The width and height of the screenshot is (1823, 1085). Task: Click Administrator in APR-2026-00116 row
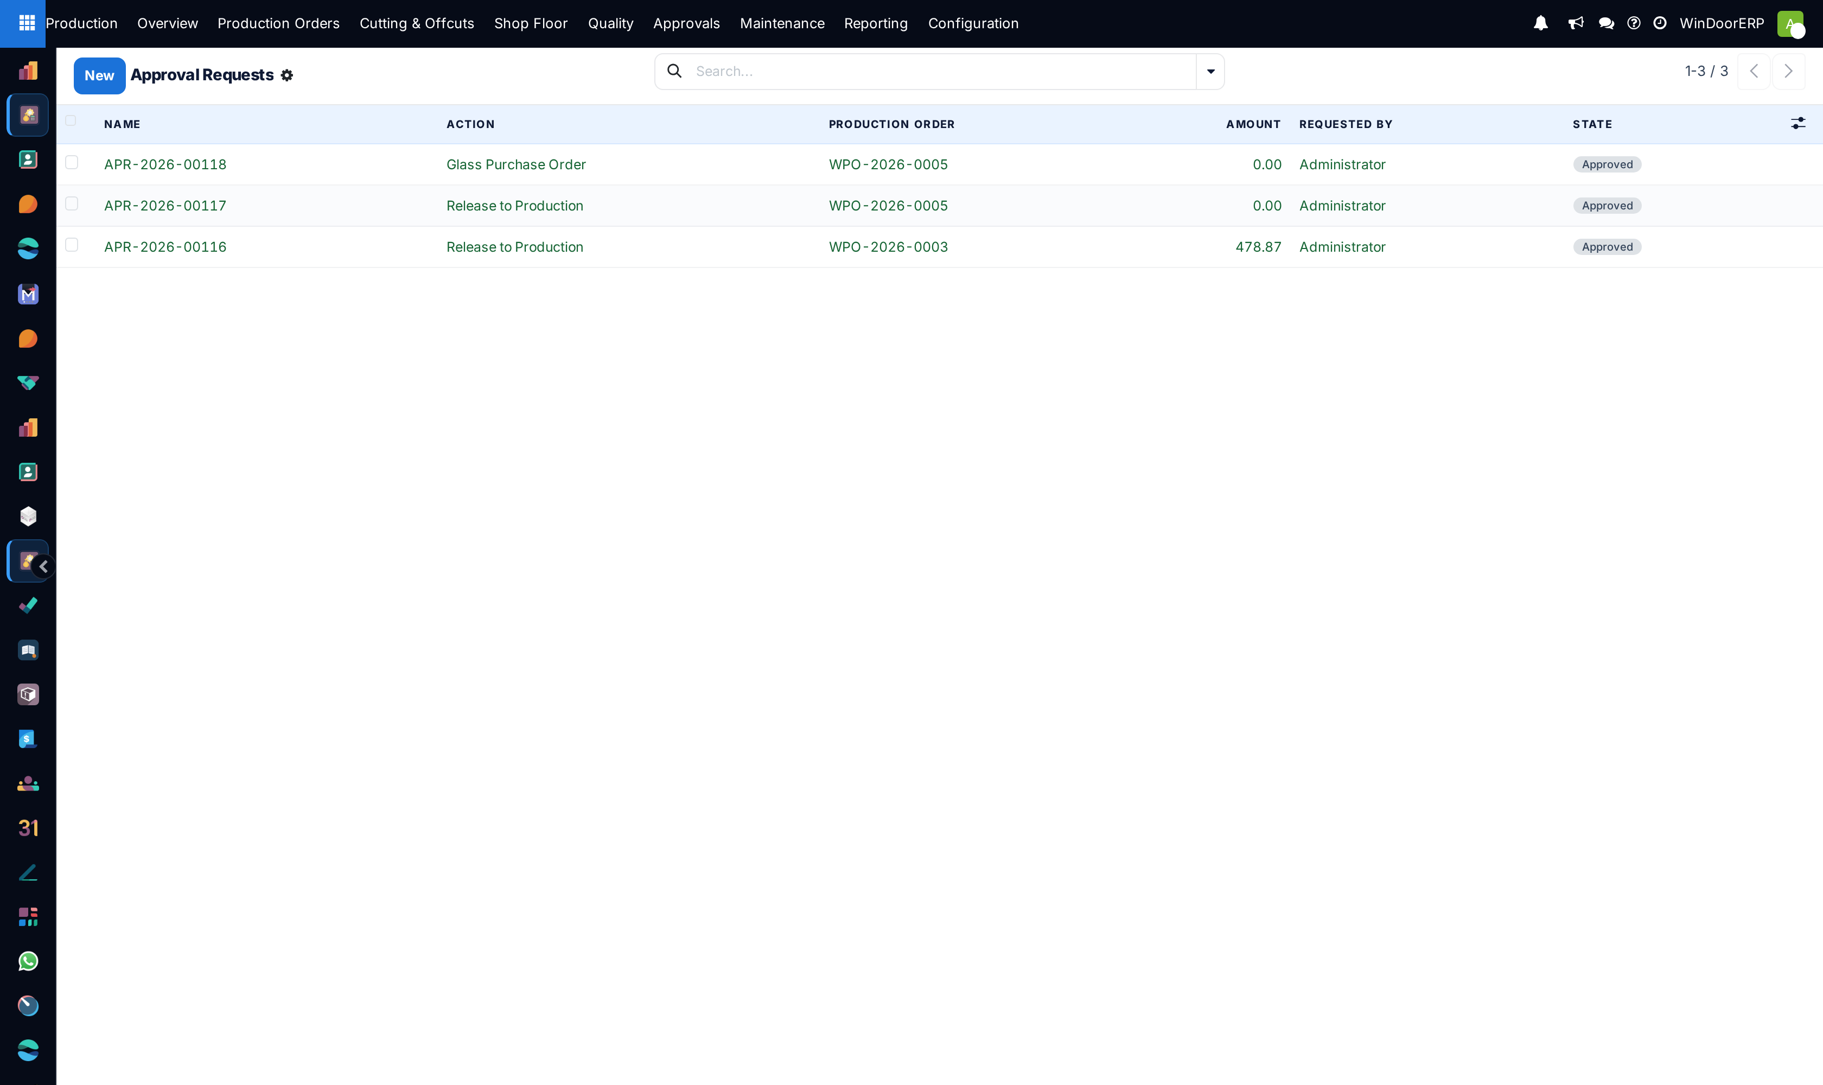coord(1342,247)
